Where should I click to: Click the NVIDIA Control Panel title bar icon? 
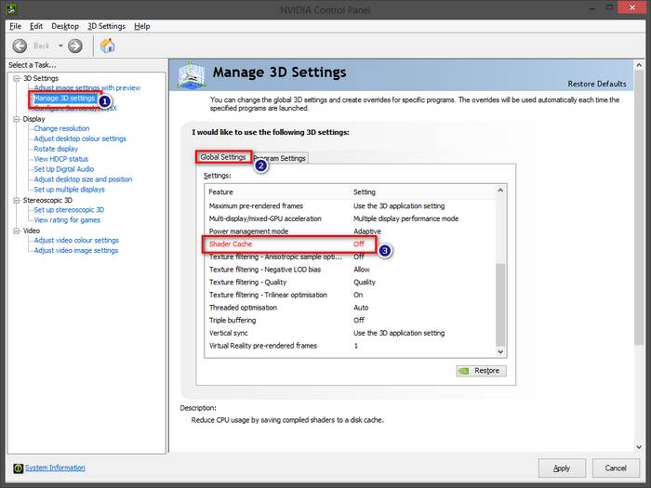(11, 8)
